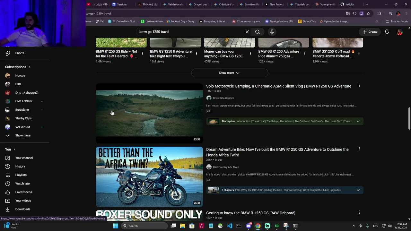
Task: Open options for BMW R1250 GS Ride short
Action: [x=142, y=54]
